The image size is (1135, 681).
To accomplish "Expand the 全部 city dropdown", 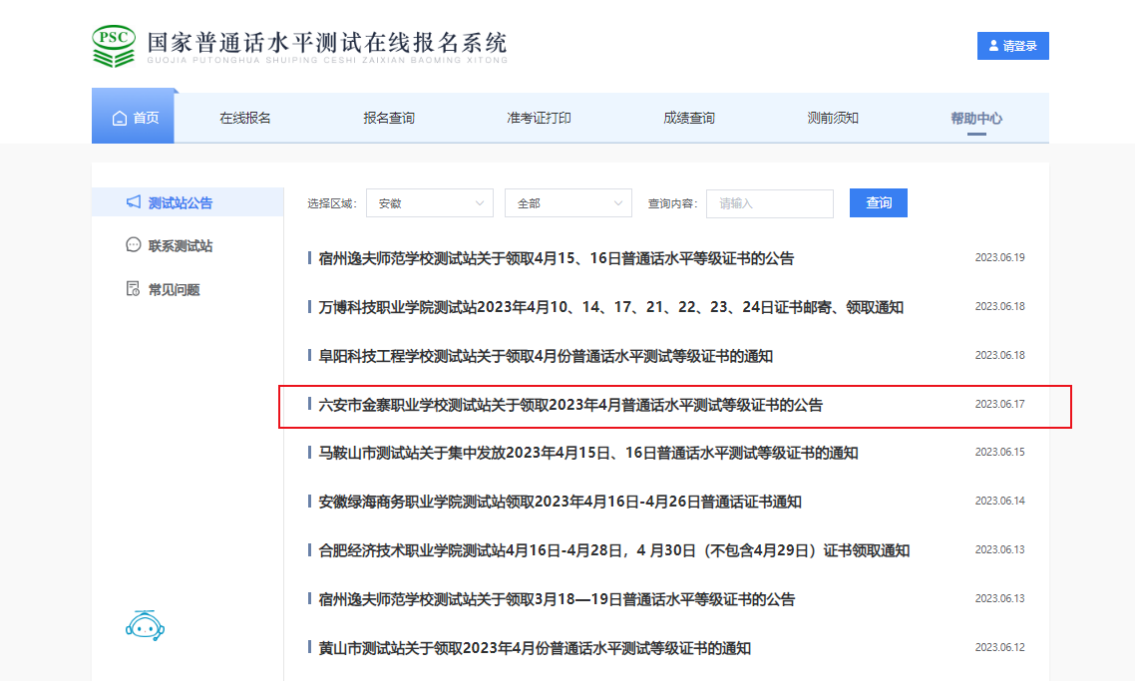I will 567,203.
